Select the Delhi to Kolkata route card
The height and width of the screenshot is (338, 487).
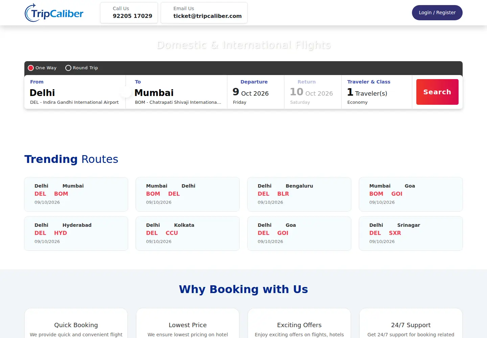coord(188,234)
